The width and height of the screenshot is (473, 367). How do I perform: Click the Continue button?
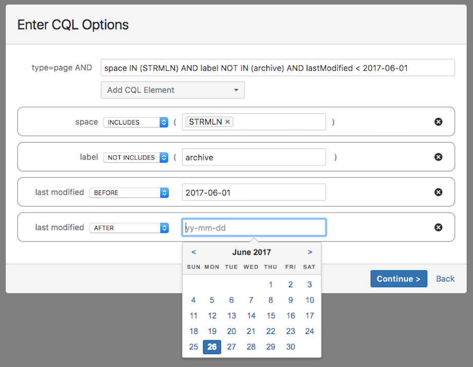click(x=398, y=278)
